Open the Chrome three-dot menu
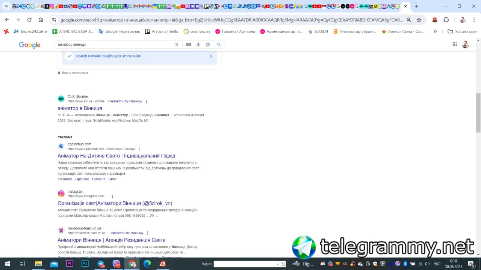 click(x=474, y=20)
